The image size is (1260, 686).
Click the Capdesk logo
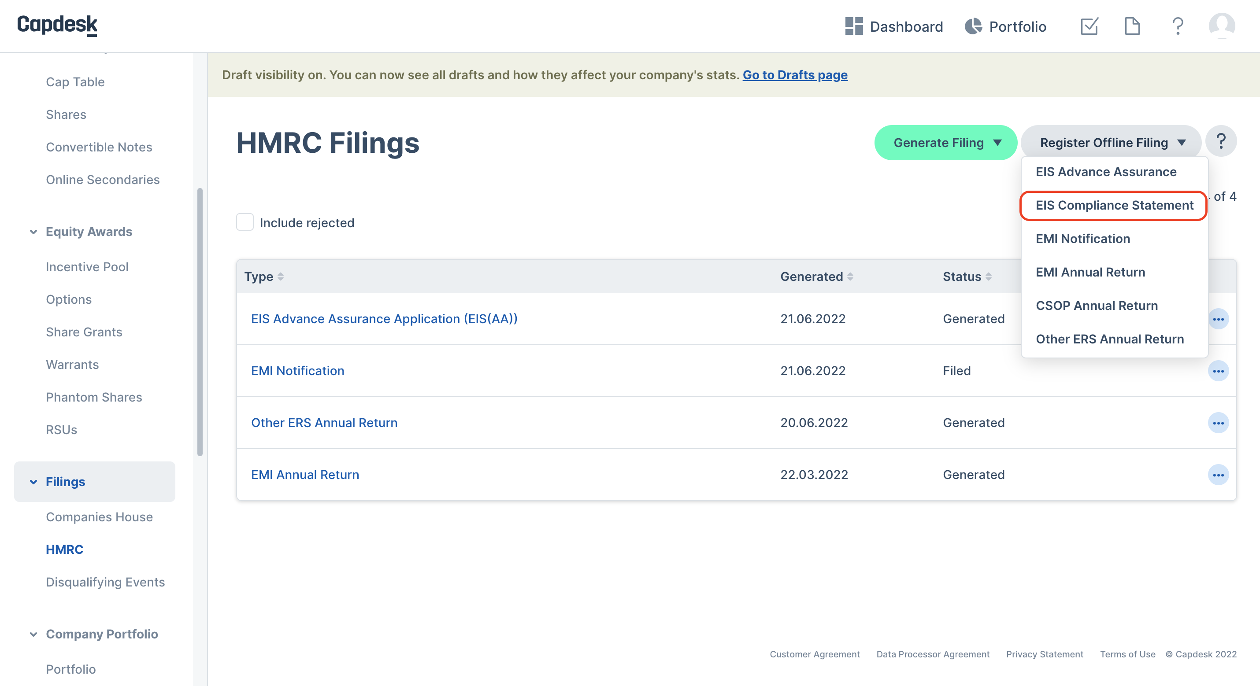pos(57,25)
